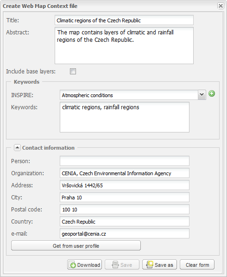
Task: Click the City field showing Praha 10
Action: 125,198
